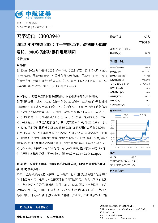
Task: Click the bold heading about 有源、无源器件双轮驱动
Action: tap(58, 96)
